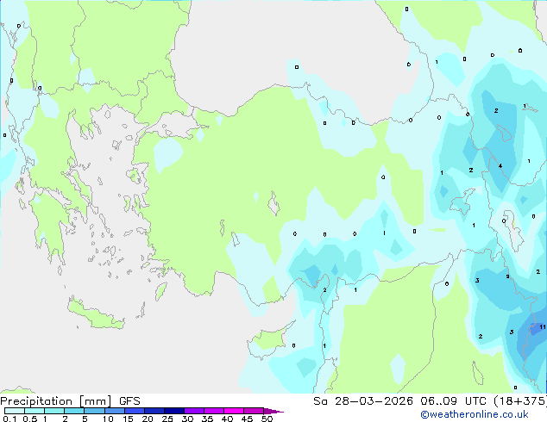This screenshot has width=547, height=422.
Task: Click the 10–15 mm legend color box
Action: 115,411
